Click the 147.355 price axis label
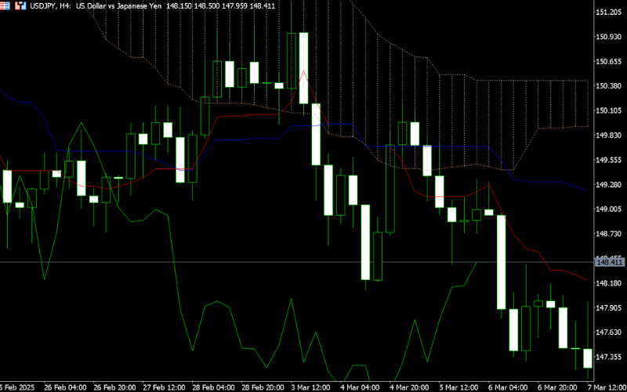The image size is (627, 392). [610, 357]
